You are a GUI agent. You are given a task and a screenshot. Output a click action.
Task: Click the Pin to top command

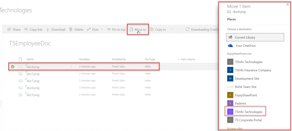116,29
